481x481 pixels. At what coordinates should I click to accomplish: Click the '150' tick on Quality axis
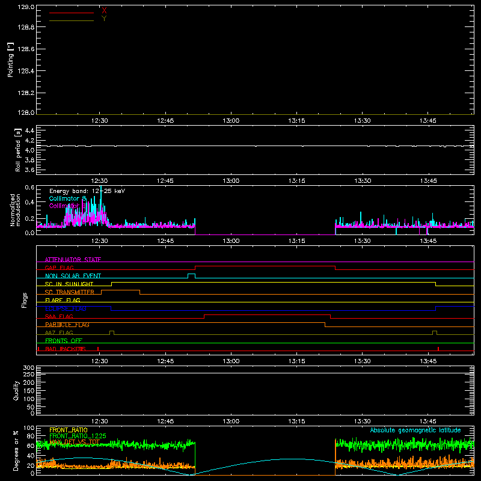tap(28, 391)
